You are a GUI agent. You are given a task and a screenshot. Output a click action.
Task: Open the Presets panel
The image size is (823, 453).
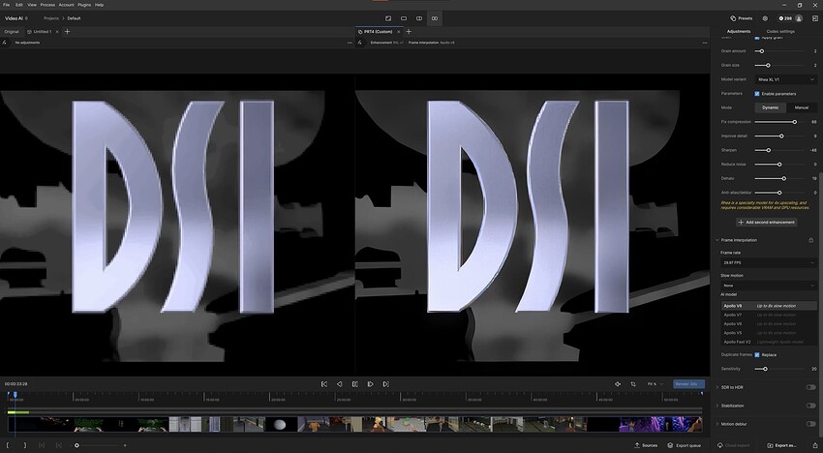[741, 17]
